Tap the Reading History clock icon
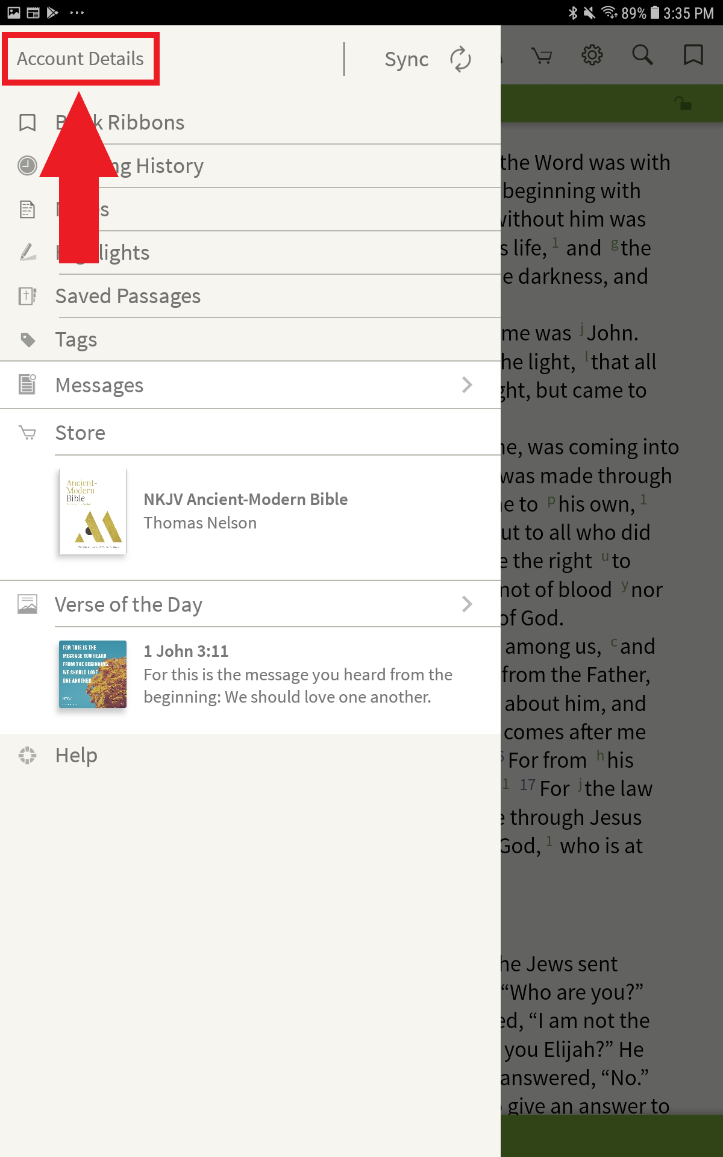The width and height of the screenshot is (723, 1157). pyautogui.click(x=27, y=166)
